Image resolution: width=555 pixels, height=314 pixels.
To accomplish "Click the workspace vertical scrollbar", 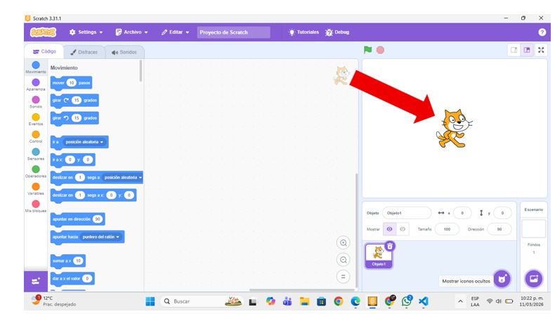I will point(356,230).
